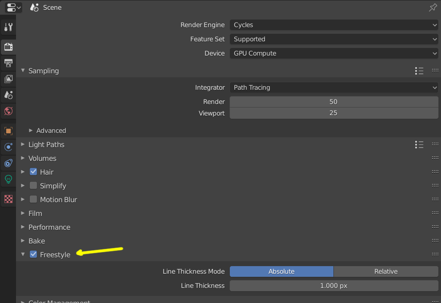Screen dimensions: 441x303
Task: Open the Device dropdown showing GPU Compute
Action: click(x=334, y=53)
